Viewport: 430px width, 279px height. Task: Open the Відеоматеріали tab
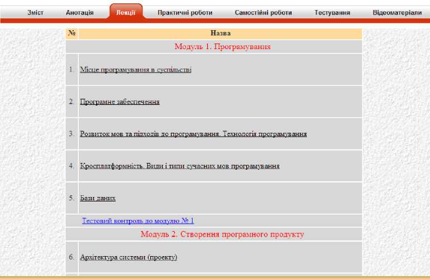397,13
